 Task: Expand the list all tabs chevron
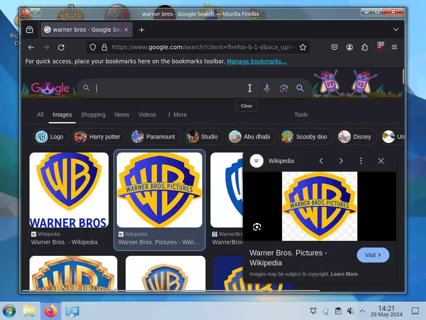(x=396, y=30)
